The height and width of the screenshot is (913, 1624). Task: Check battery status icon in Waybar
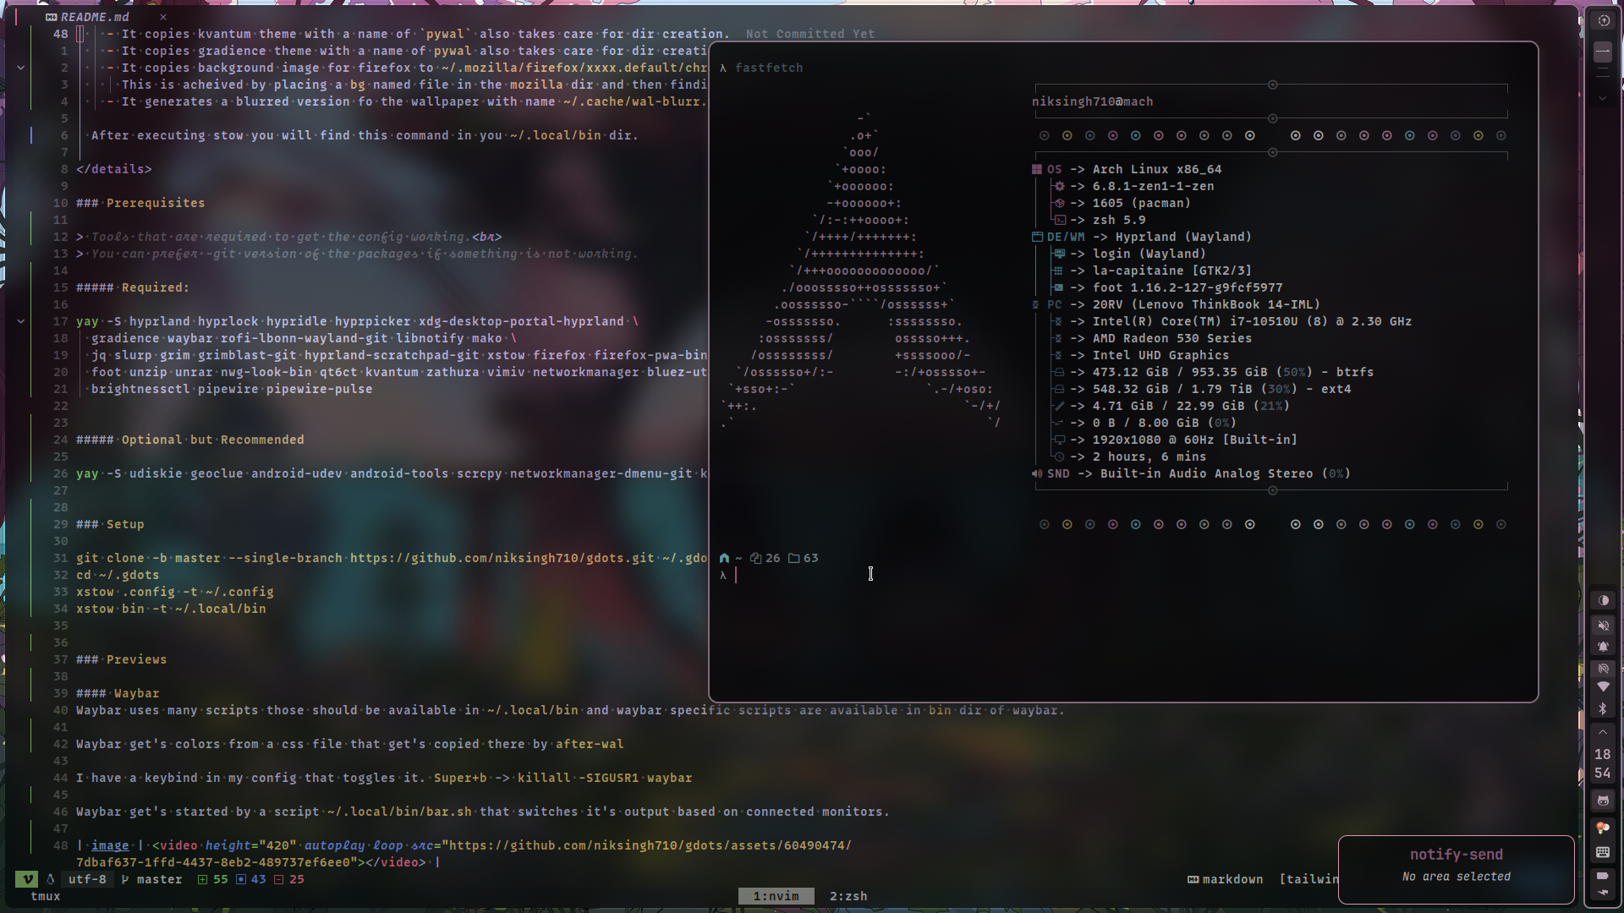pyautogui.click(x=1603, y=876)
